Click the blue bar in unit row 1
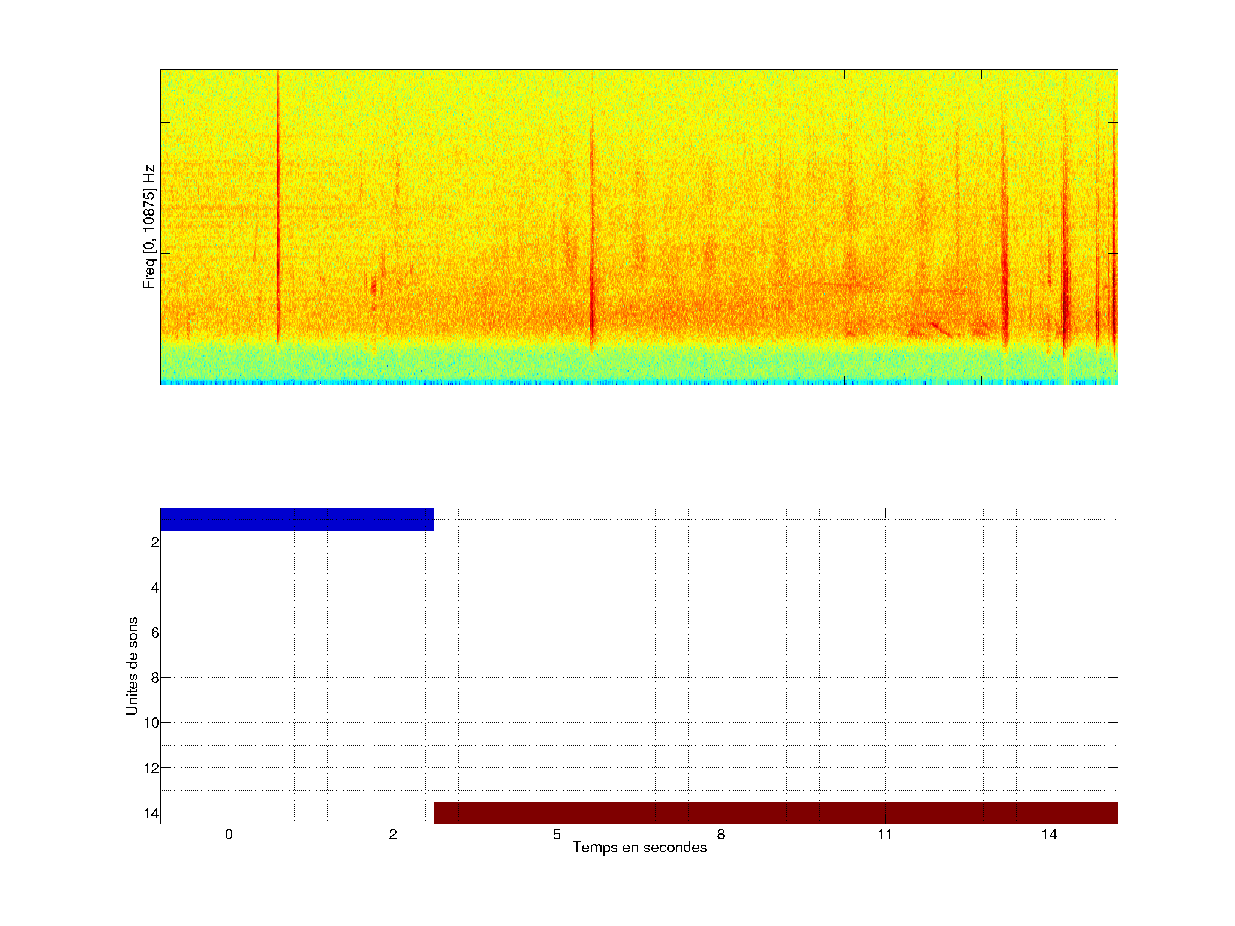 click(x=296, y=519)
